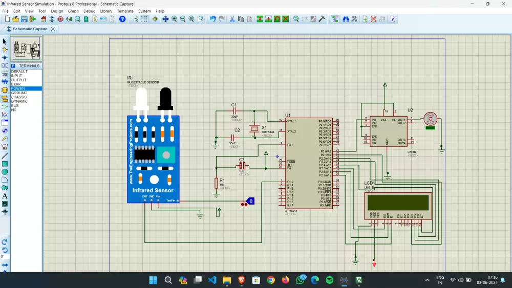Click the Save Project icon
The height and width of the screenshot is (288, 512).
[x=24, y=19]
